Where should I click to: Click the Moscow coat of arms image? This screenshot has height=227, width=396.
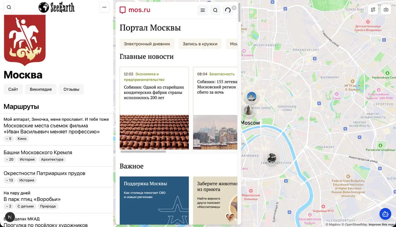point(25,40)
